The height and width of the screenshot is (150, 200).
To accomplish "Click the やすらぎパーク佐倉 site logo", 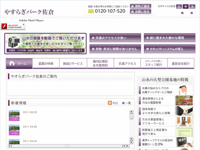I will 29,12.
